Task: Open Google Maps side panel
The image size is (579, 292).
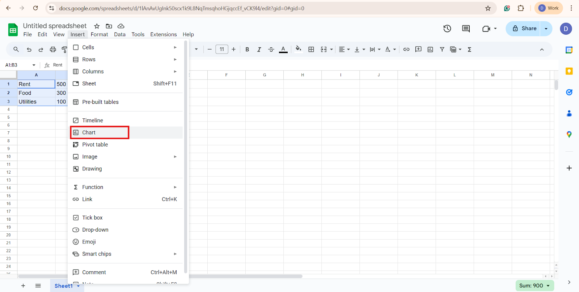Action: tap(569, 135)
